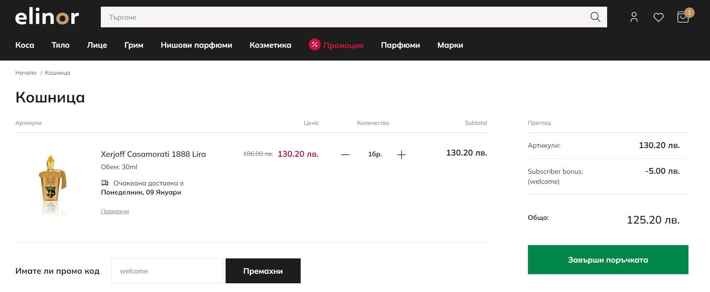This screenshot has width=710, height=292.
Task: Click the promo code input field
Action: (x=167, y=271)
